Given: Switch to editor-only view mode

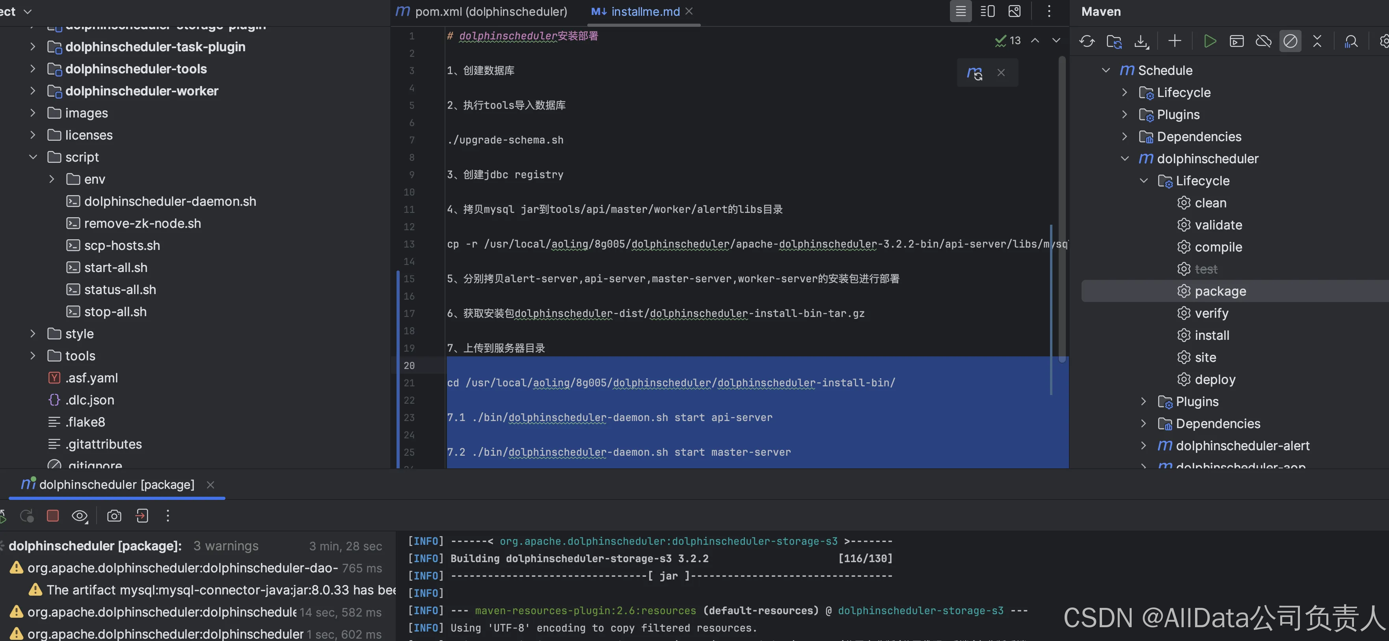Looking at the screenshot, I should [x=960, y=11].
